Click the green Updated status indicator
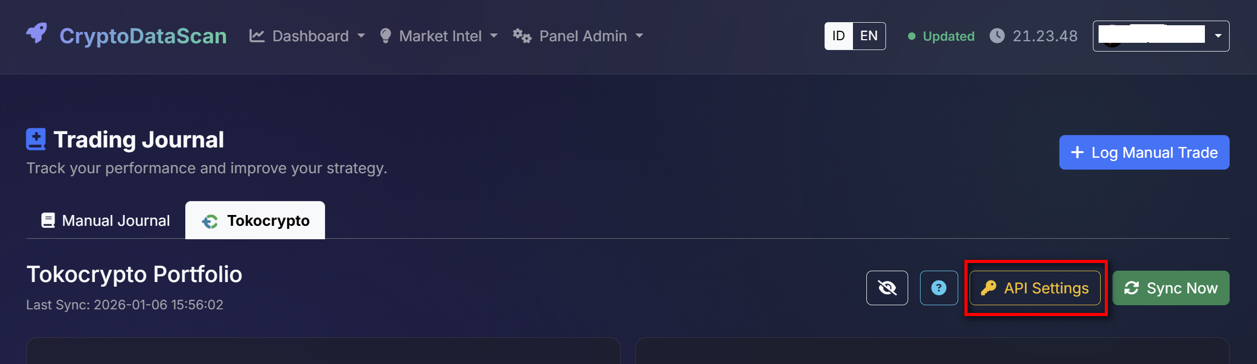The width and height of the screenshot is (1257, 364). pyautogui.click(x=940, y=36)
